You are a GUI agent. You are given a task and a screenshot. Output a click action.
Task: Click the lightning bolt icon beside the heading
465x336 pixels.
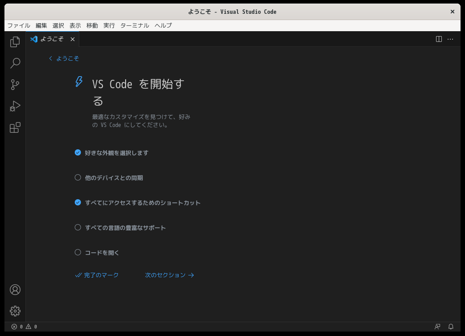(x=79, y=82)
